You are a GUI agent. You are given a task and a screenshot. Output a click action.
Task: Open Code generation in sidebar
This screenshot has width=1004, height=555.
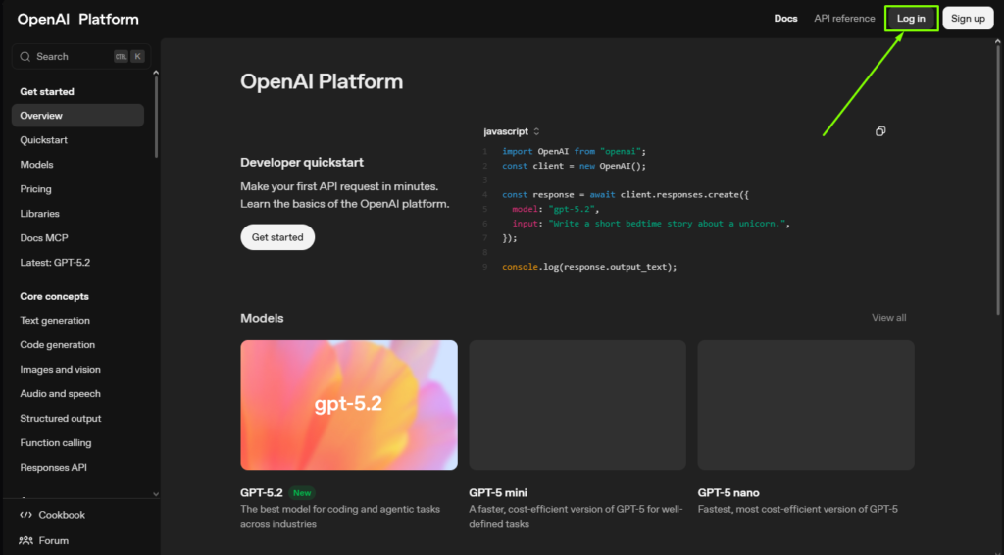tap(58, 344)
